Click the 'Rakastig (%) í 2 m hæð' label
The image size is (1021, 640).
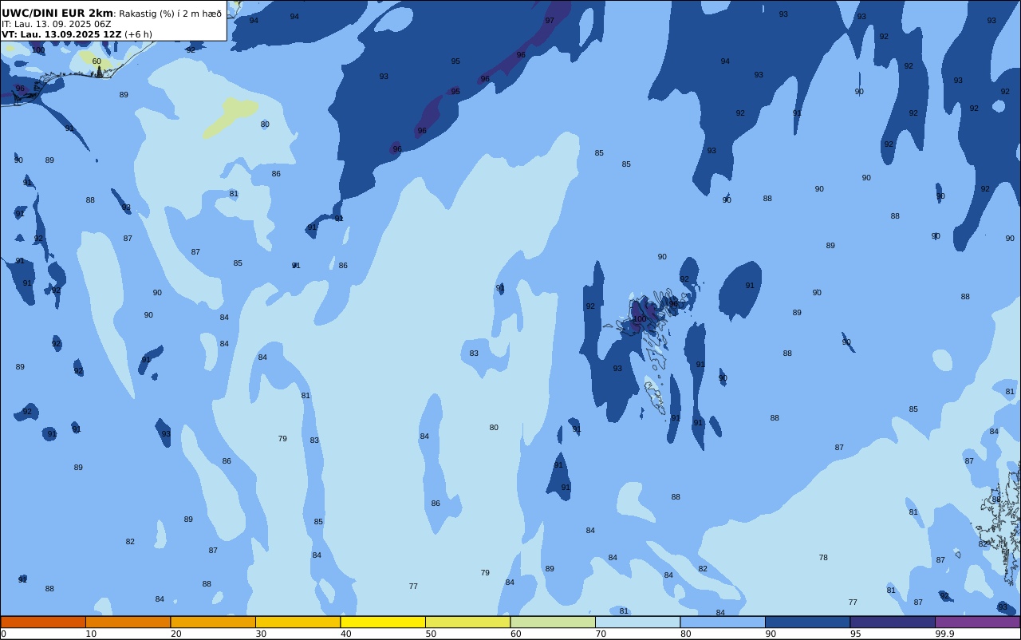(171, 14)
